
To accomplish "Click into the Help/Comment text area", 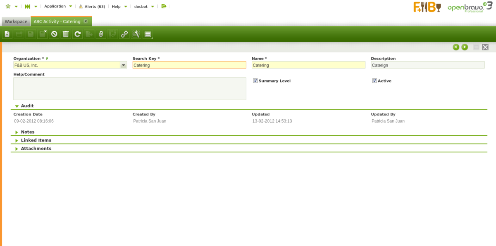I will coord(130,89).
